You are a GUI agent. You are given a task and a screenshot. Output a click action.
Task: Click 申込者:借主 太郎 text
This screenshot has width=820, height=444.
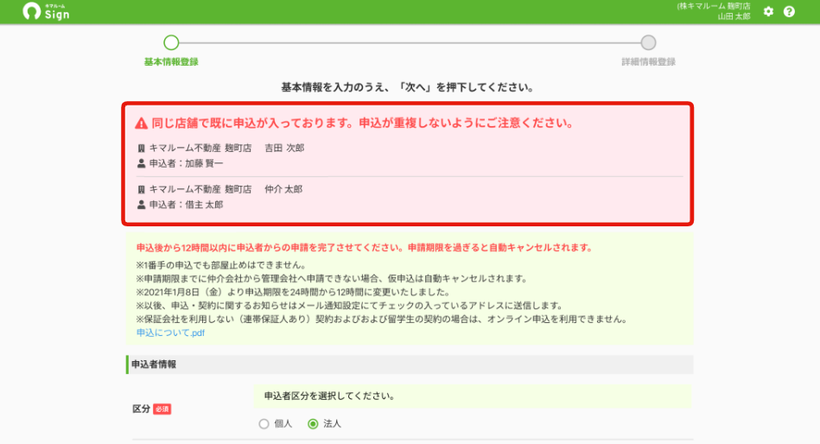click(x=186, y=205)
